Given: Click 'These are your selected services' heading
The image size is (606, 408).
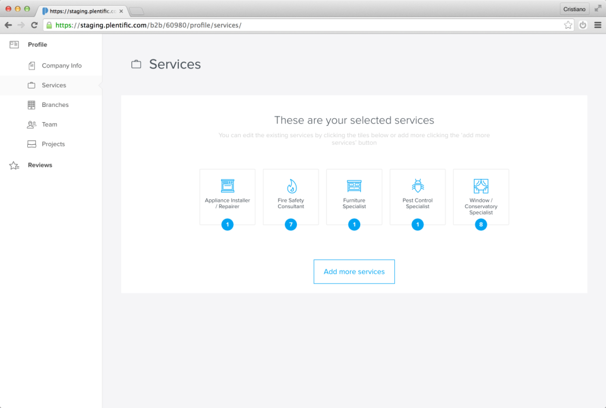Looking at the screenshot, I should 354,120.
